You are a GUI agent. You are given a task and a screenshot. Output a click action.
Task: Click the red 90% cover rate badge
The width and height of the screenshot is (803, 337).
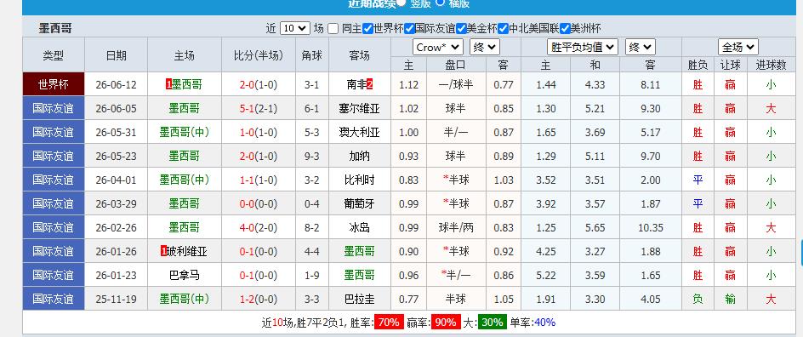tap(446, 323)
